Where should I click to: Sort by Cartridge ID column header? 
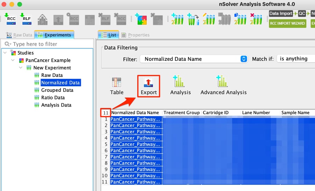point(221,113)
